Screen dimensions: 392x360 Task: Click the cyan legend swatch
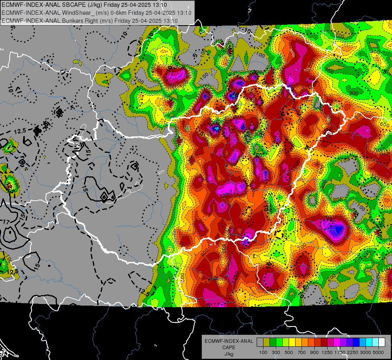pos(369,342)
